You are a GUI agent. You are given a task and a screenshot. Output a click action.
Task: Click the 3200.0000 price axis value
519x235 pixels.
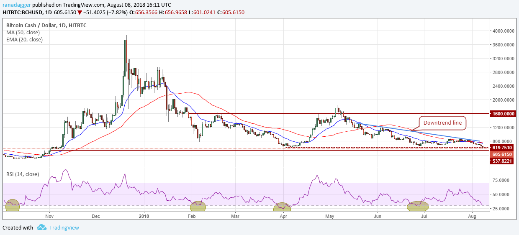(x=504, y=59)
